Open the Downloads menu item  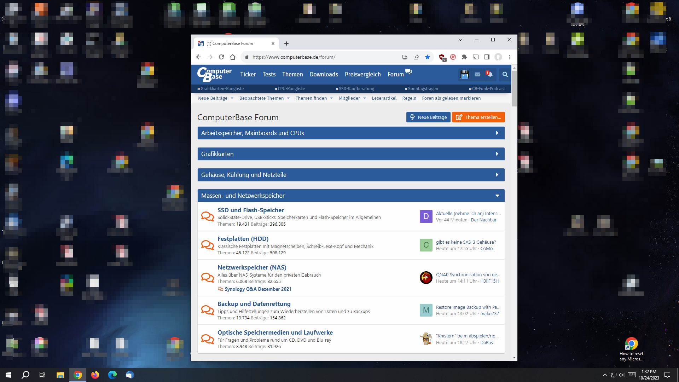click(324, 74)
